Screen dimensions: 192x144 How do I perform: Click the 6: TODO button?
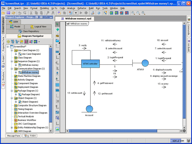pyautogui.click(x=30, y=136)
